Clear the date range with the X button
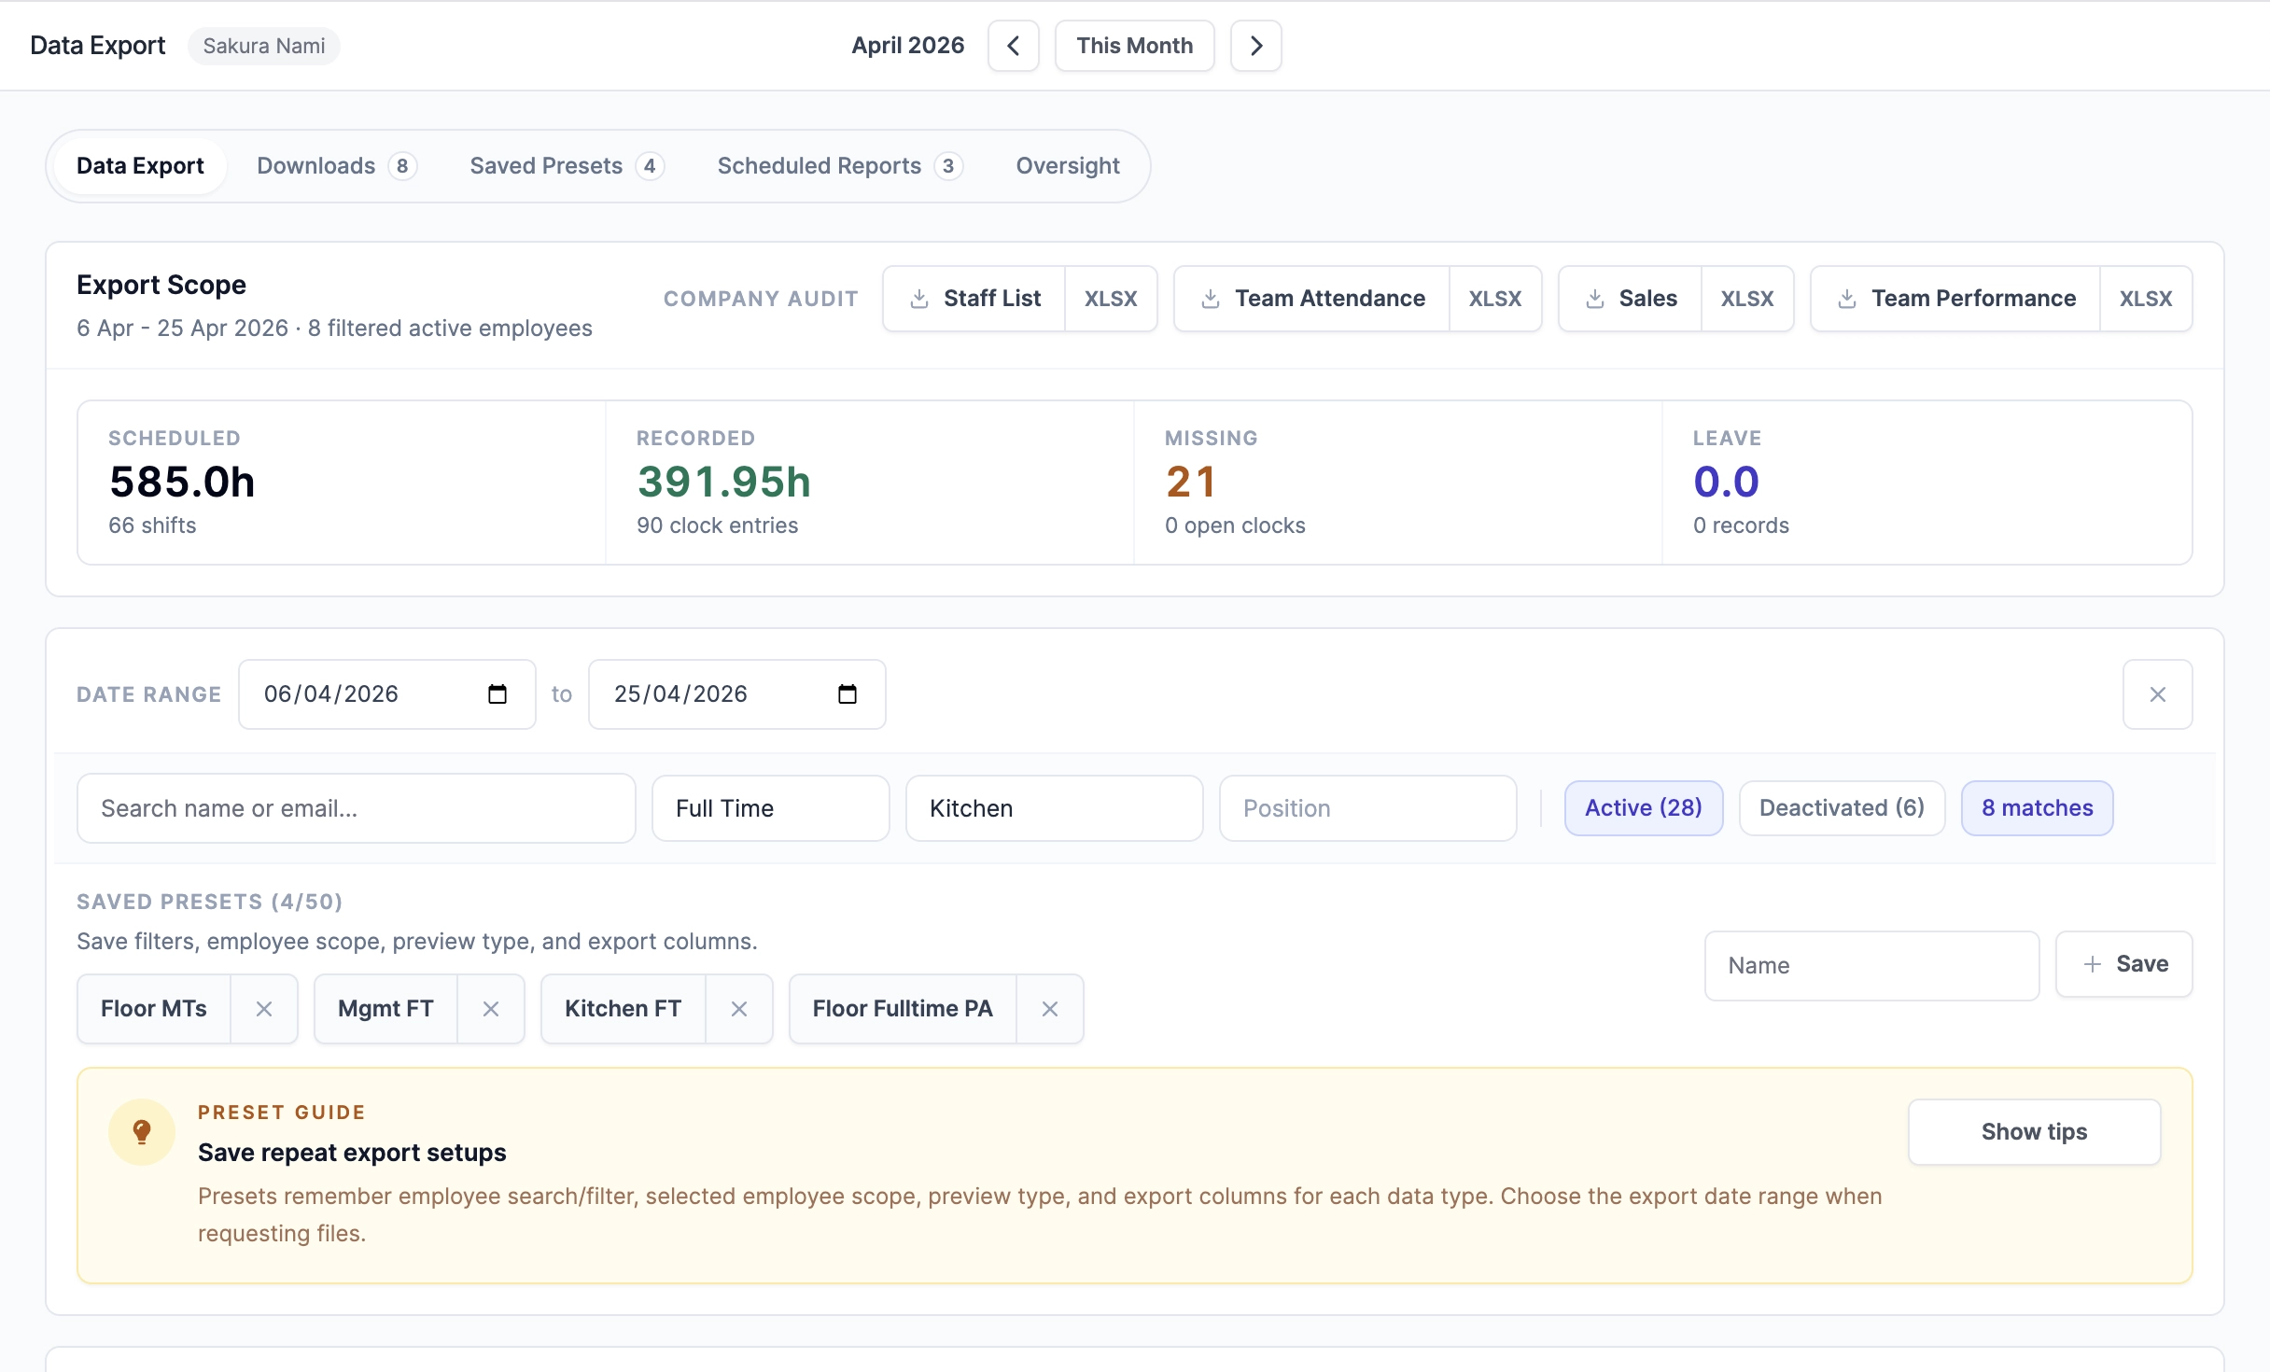2270x1372 pixels. click(2157, 694)
